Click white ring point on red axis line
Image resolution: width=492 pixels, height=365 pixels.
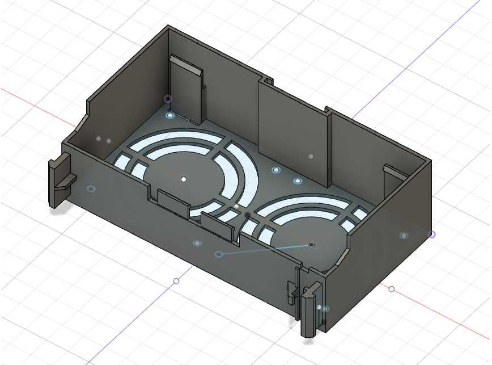[391, 289]
